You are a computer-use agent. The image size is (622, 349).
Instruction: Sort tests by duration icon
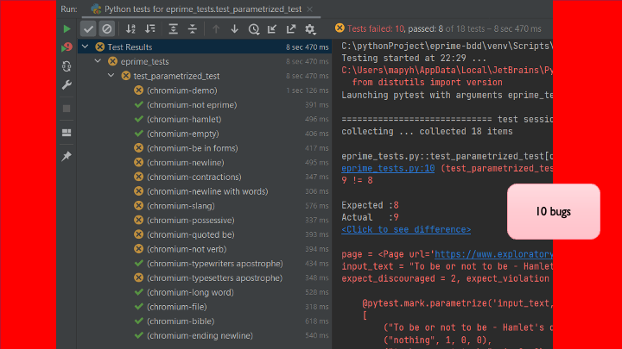[150, 29]
